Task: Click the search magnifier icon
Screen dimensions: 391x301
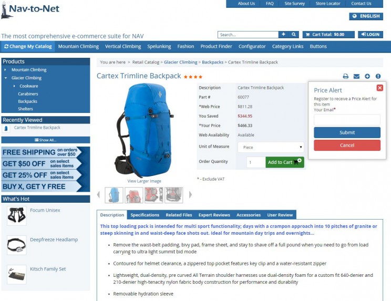Action: click(x=294, y=34)
